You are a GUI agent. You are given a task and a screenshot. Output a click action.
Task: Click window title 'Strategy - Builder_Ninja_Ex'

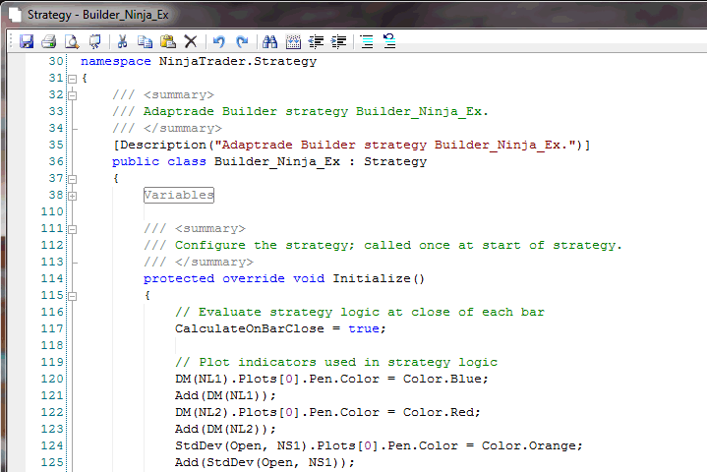tap(98, 15)
